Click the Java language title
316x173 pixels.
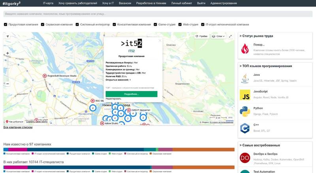pos(256,75)
